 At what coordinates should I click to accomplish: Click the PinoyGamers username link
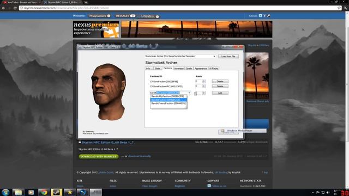98,16
